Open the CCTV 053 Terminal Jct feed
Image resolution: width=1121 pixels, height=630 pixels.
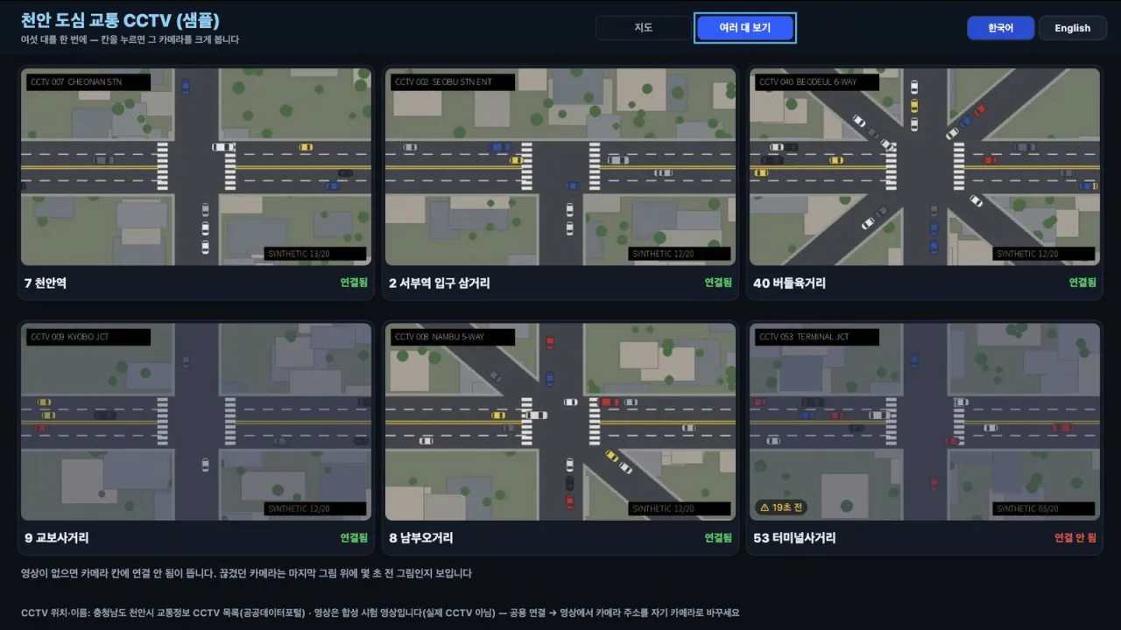click(925, 422)
